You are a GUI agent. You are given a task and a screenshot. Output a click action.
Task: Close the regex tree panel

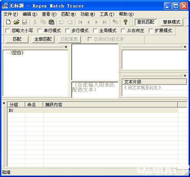66,47
